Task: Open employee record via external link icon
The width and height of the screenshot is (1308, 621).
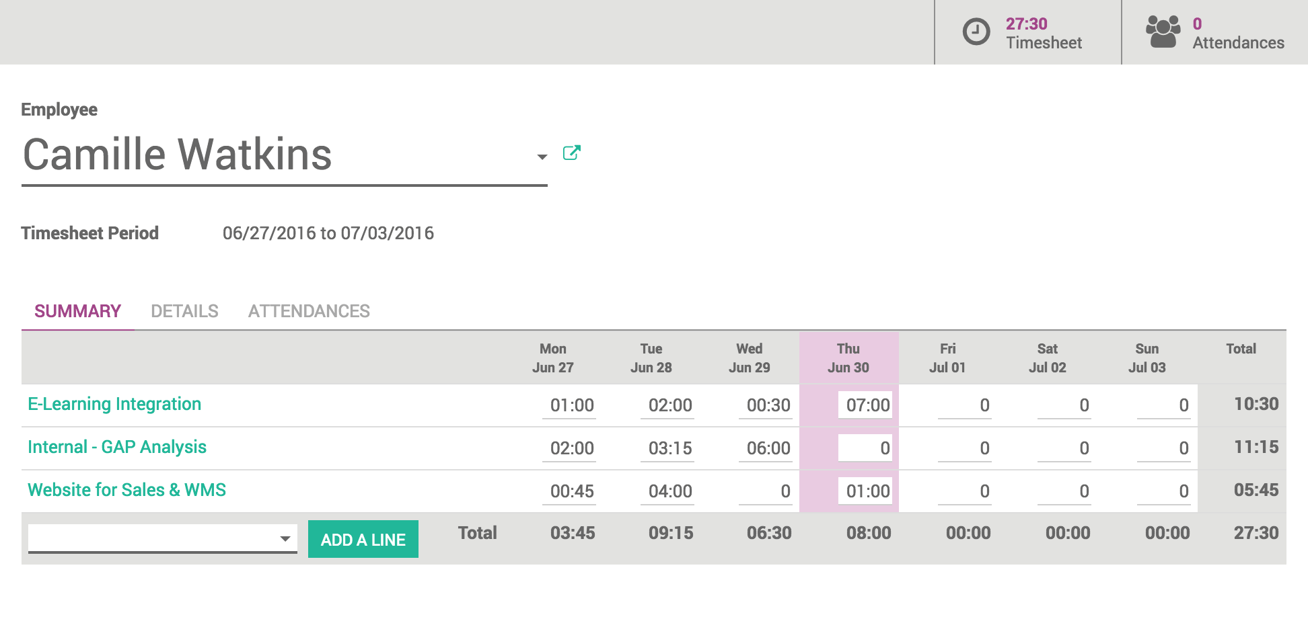Action: click(x=571, y=153)
